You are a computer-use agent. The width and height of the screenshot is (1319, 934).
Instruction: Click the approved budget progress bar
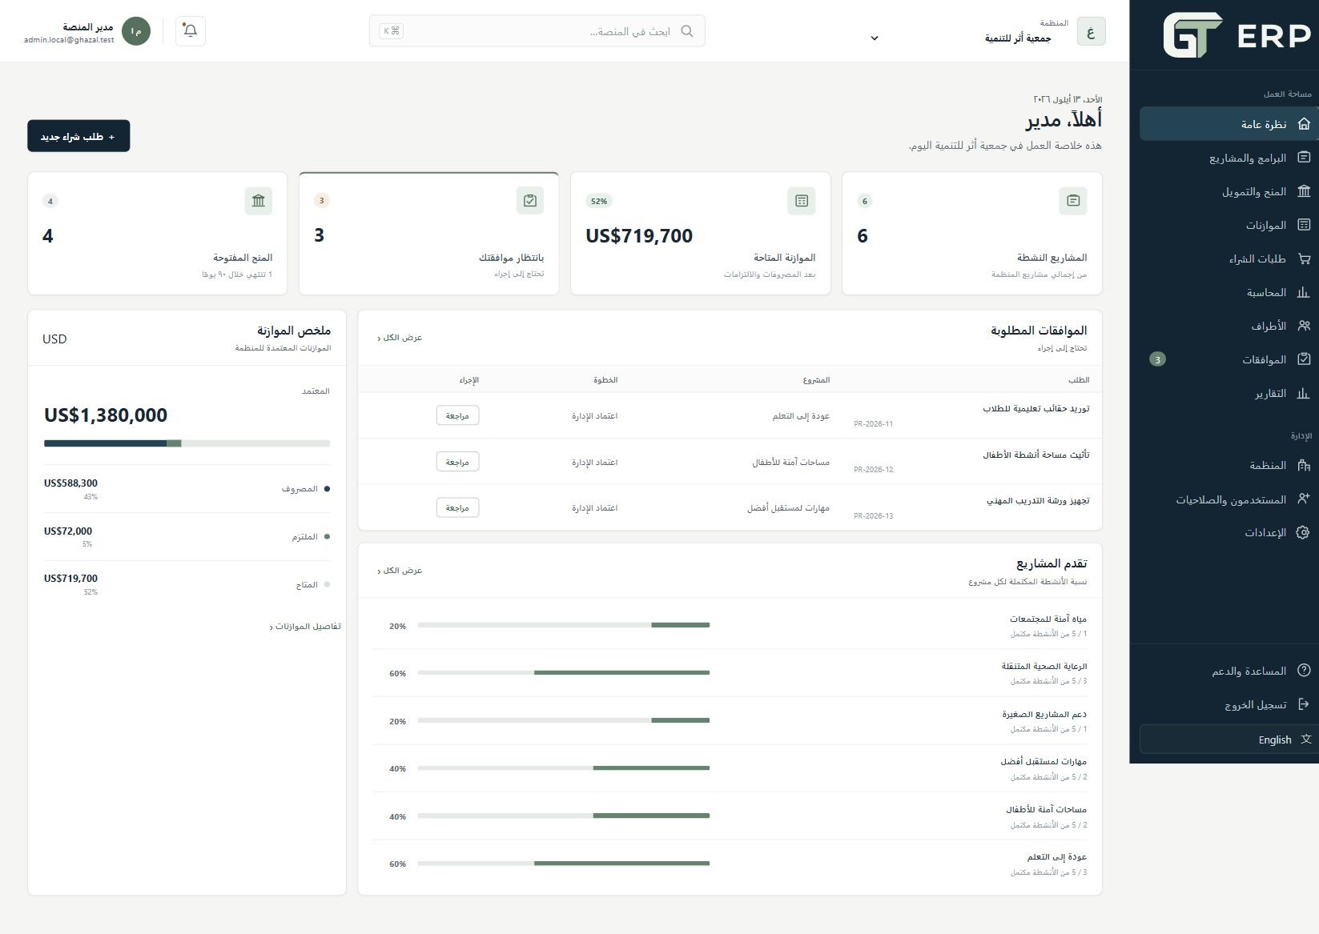pyautogui.click(x=187, y=443)
